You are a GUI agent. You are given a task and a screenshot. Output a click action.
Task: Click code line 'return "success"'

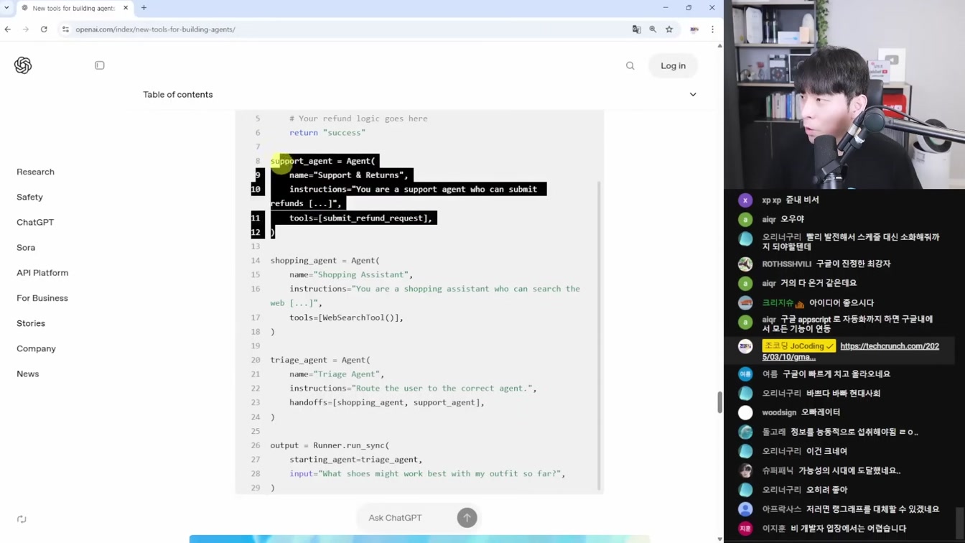coord(327,133)
